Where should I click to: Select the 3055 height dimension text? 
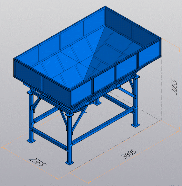(174, 87)
